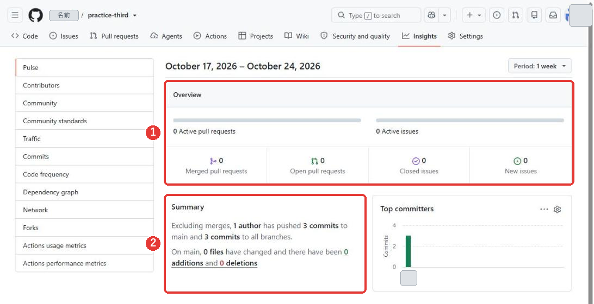Open the create new plus menu
Screen dimensions: 594x304
coord(474,16)
